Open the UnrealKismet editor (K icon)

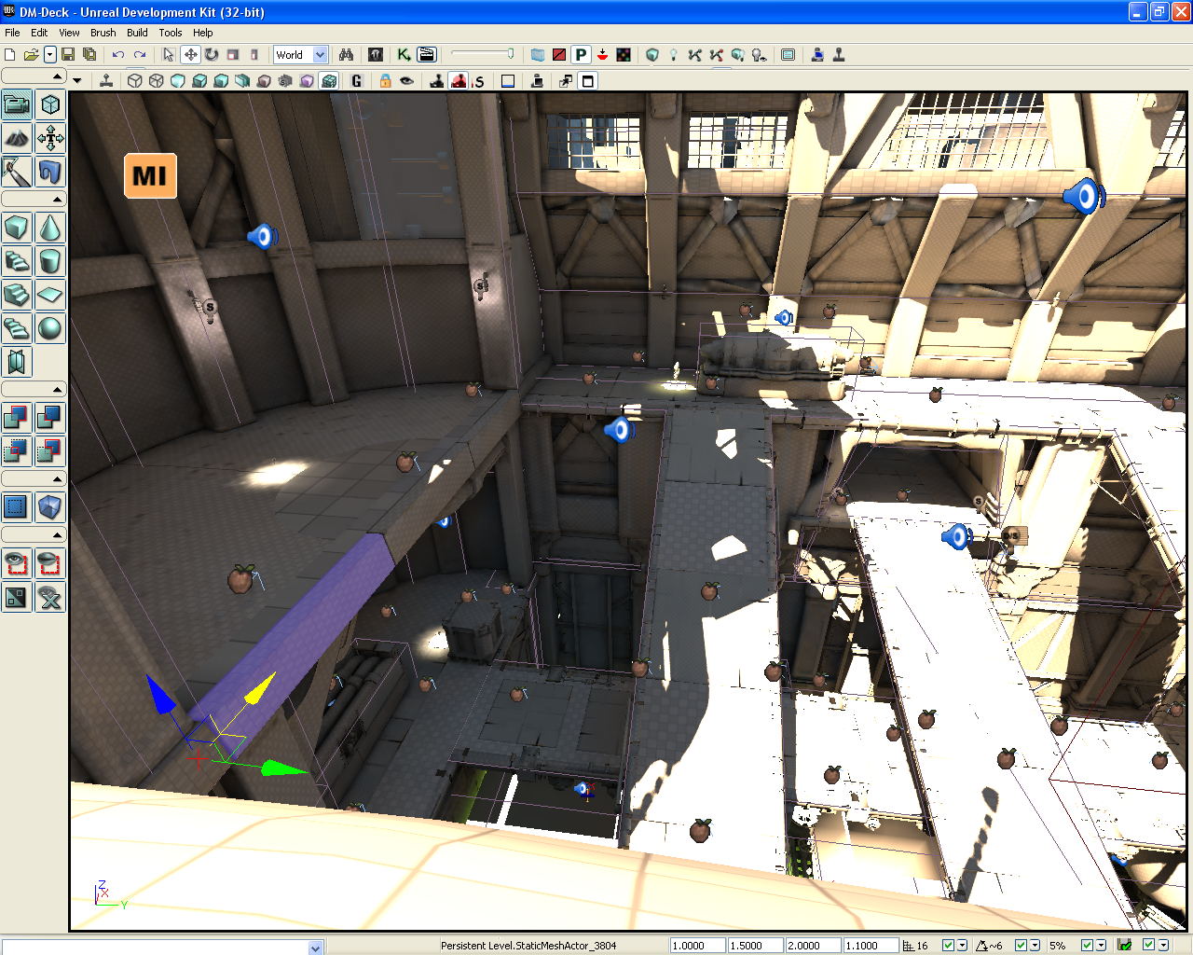405,55
